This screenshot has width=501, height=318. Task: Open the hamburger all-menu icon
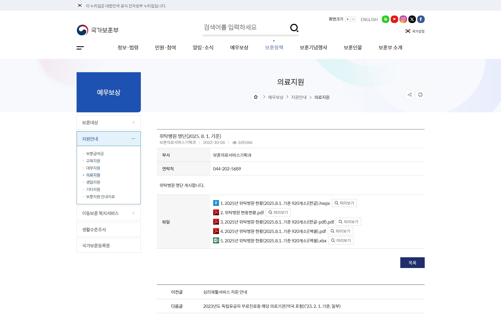click(x=80, y=48)
